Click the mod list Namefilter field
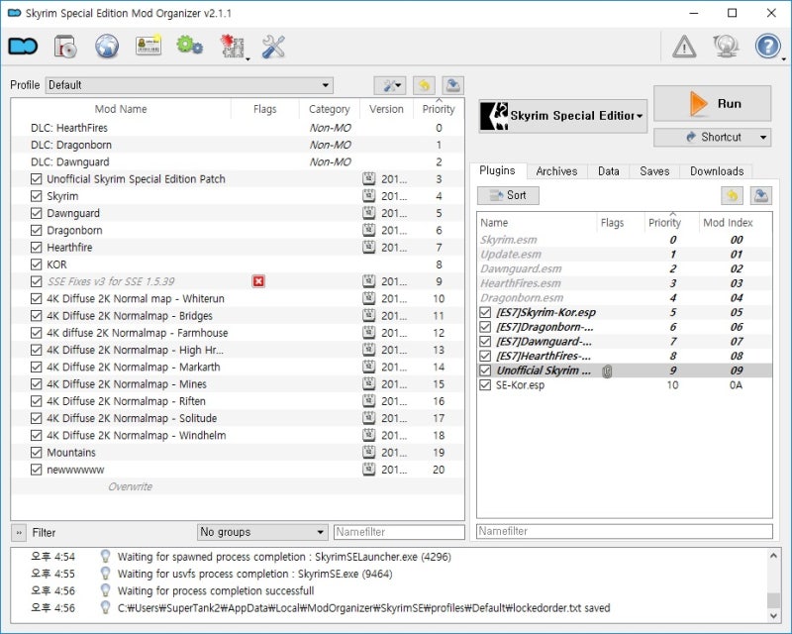792x634 pixels. [399, 532]
